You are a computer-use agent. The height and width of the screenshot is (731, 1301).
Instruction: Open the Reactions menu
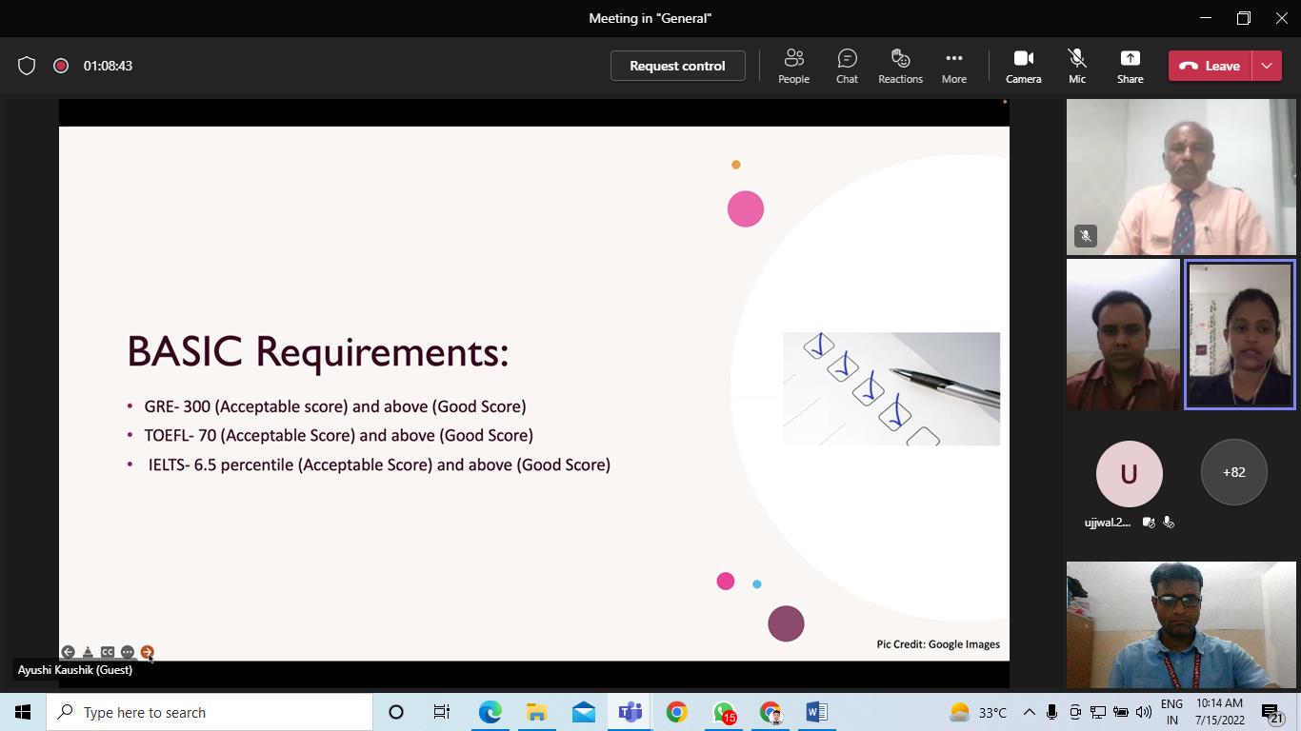coord(900,66)
